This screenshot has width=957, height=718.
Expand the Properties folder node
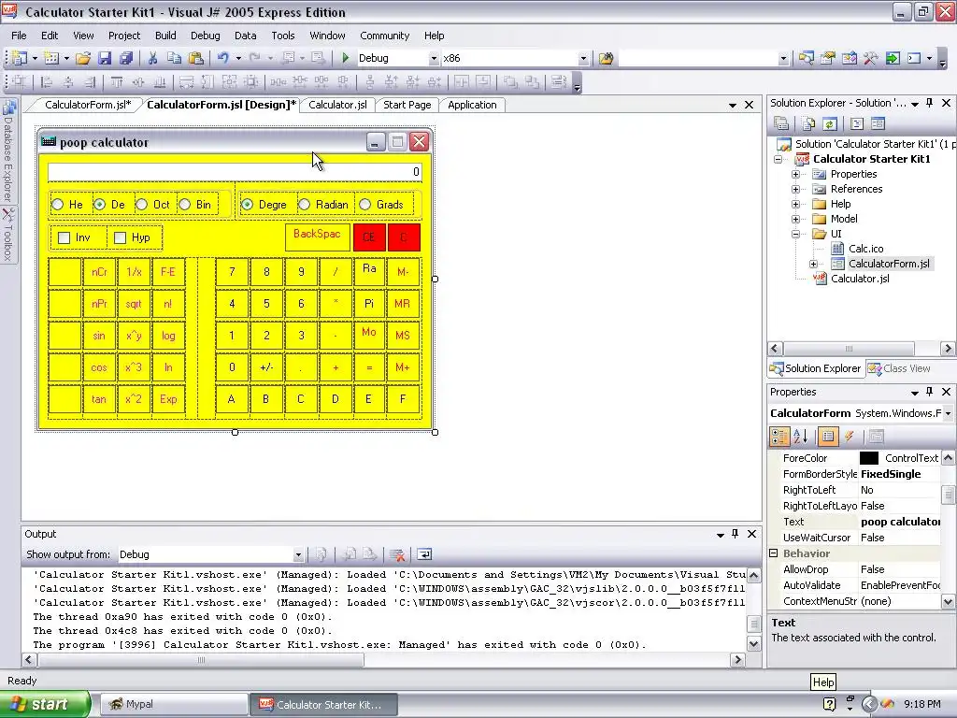pyautogui.click(x=796, y=174)
